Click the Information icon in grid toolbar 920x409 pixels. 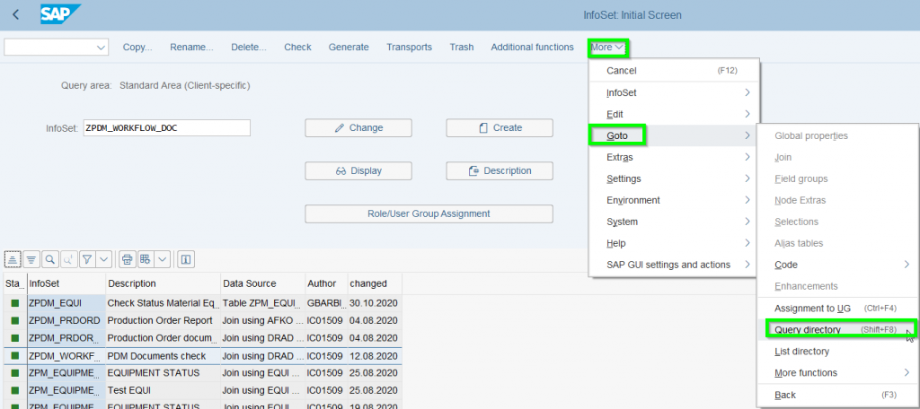(x=186, y=259)
